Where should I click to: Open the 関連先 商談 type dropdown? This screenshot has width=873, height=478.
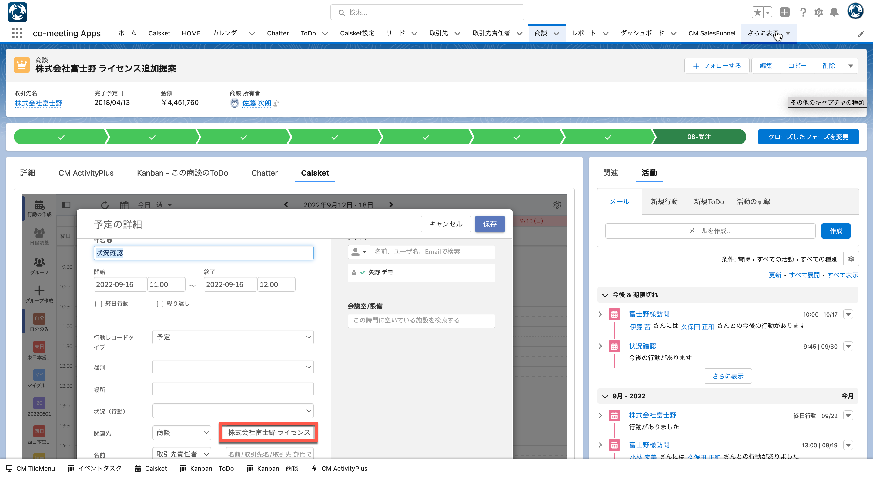pyautogui.click(x=182, y=432)
